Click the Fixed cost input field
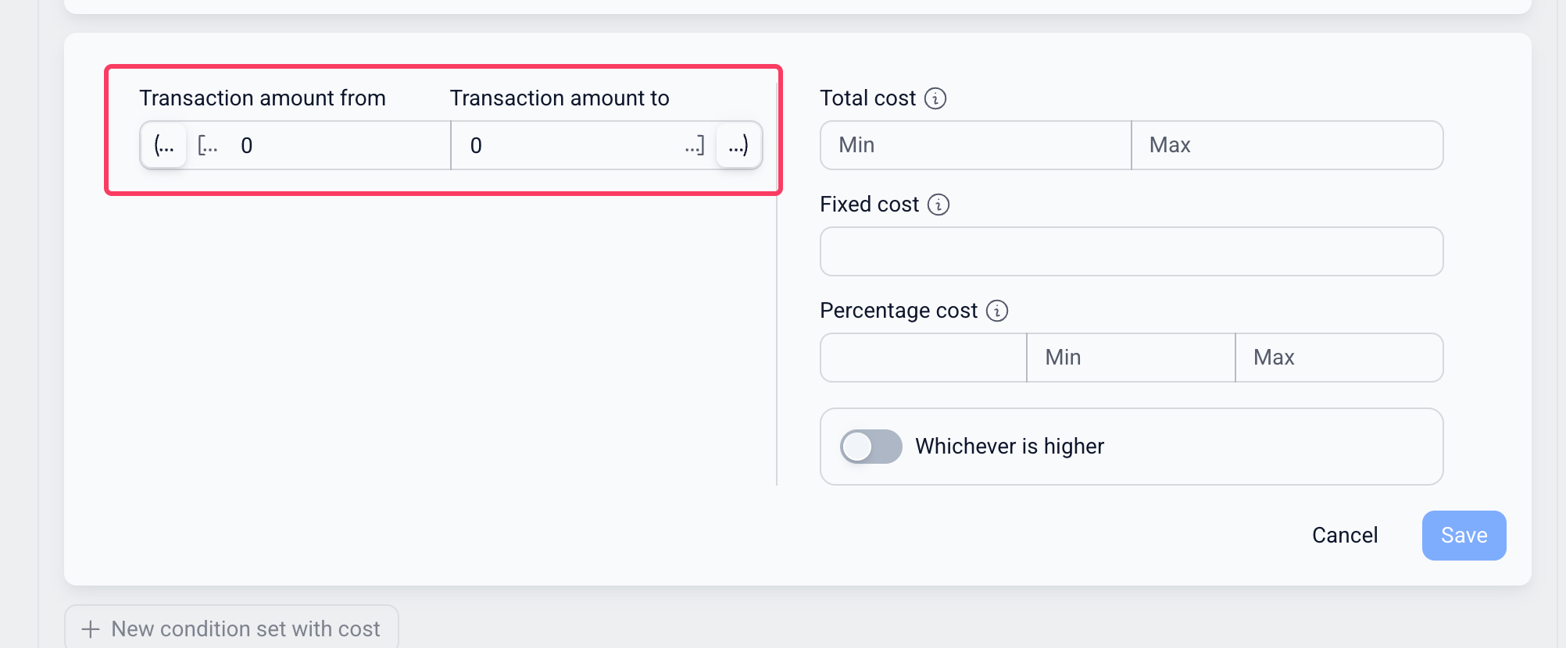This screenshot has height=648, width=1566. 1132,251
